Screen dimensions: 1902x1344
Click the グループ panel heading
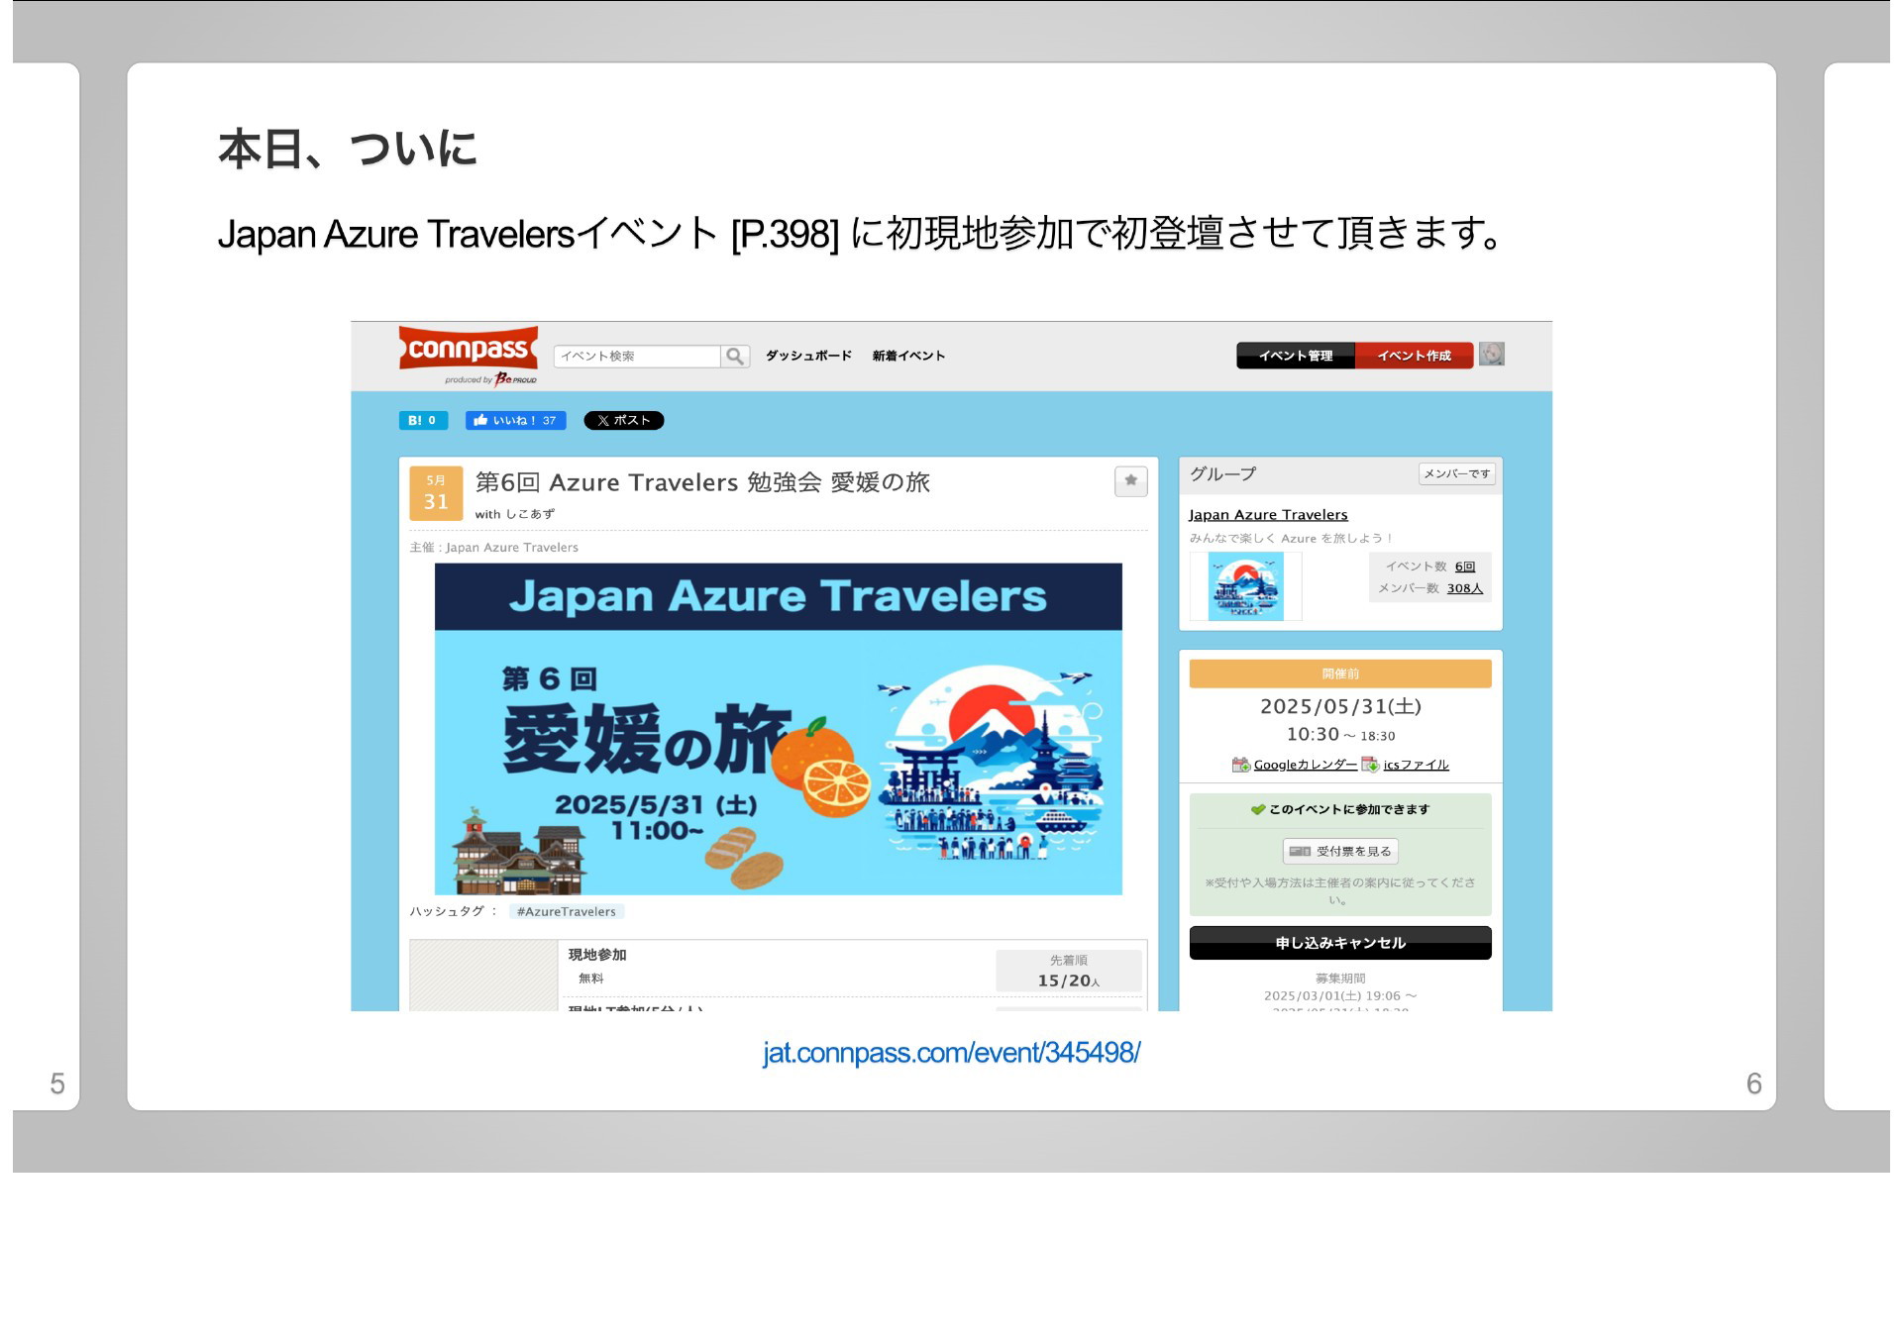coord(1222,474)
